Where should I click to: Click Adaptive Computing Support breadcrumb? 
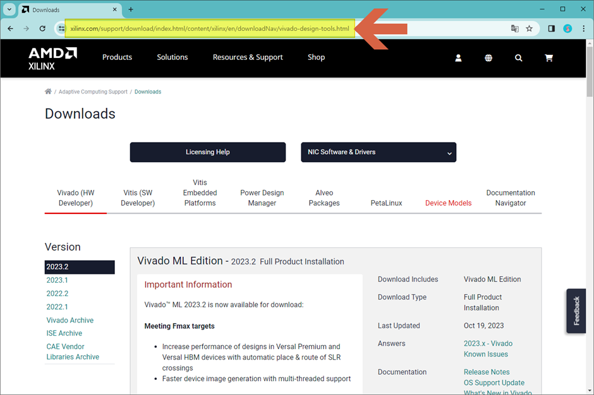point(93,91)
